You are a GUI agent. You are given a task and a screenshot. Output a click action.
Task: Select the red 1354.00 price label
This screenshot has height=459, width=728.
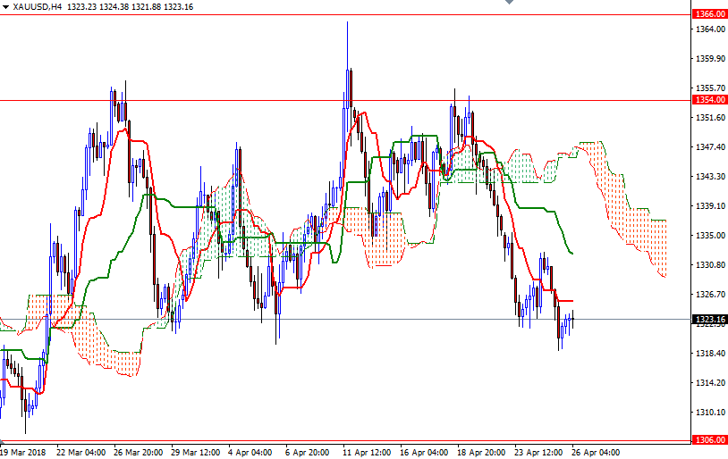click(708, 100)
